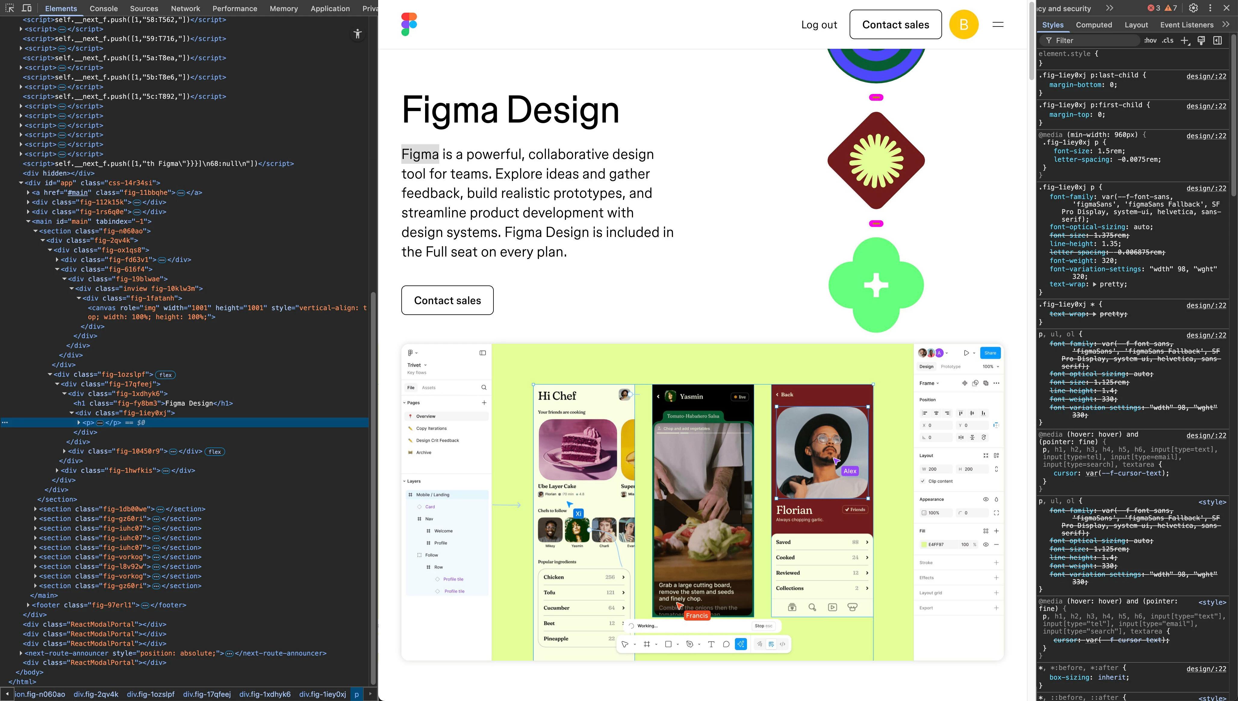The height and width of the screenshot is (701, 1238).
Task: Click the paintbrush rendering emulations icon
Action: (x=1201, y=40)
